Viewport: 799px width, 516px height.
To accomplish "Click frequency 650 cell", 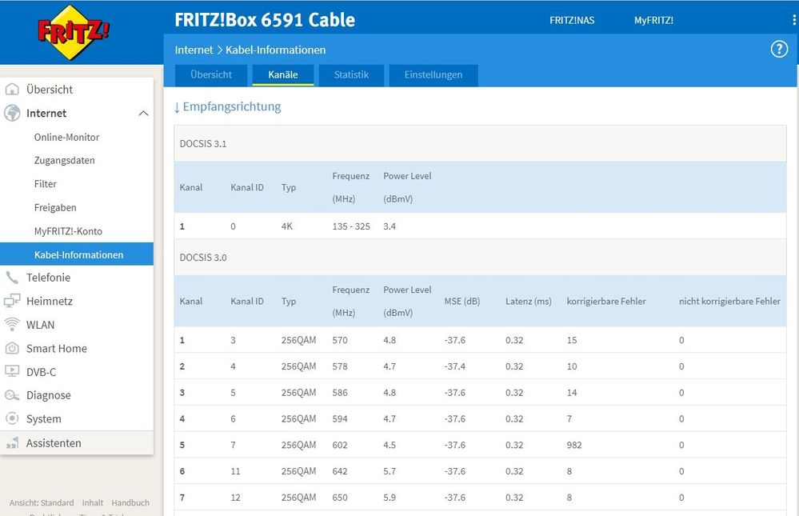I will 340,497.
